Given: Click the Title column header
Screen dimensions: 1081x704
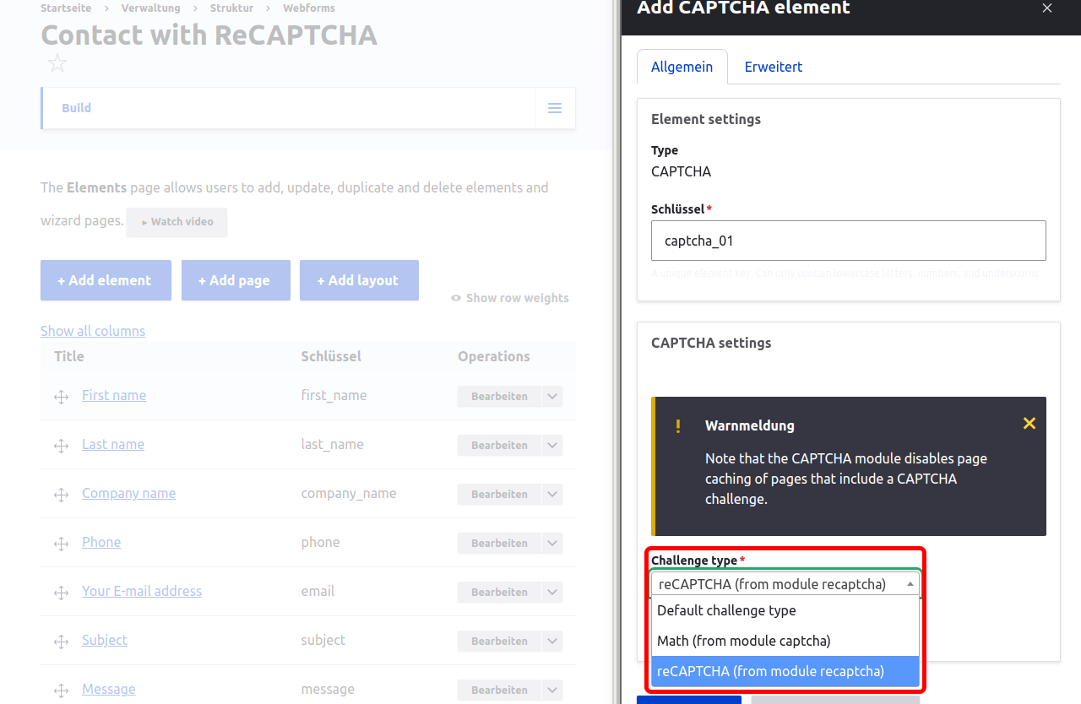Looking at the screenshot, I should (x=69, y=356).
